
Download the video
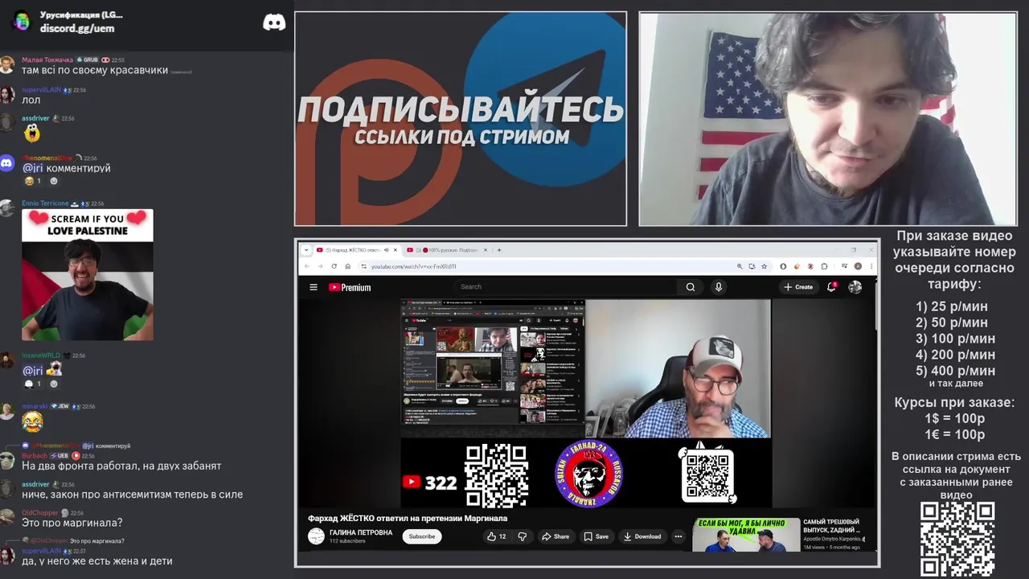pos(643,536)
